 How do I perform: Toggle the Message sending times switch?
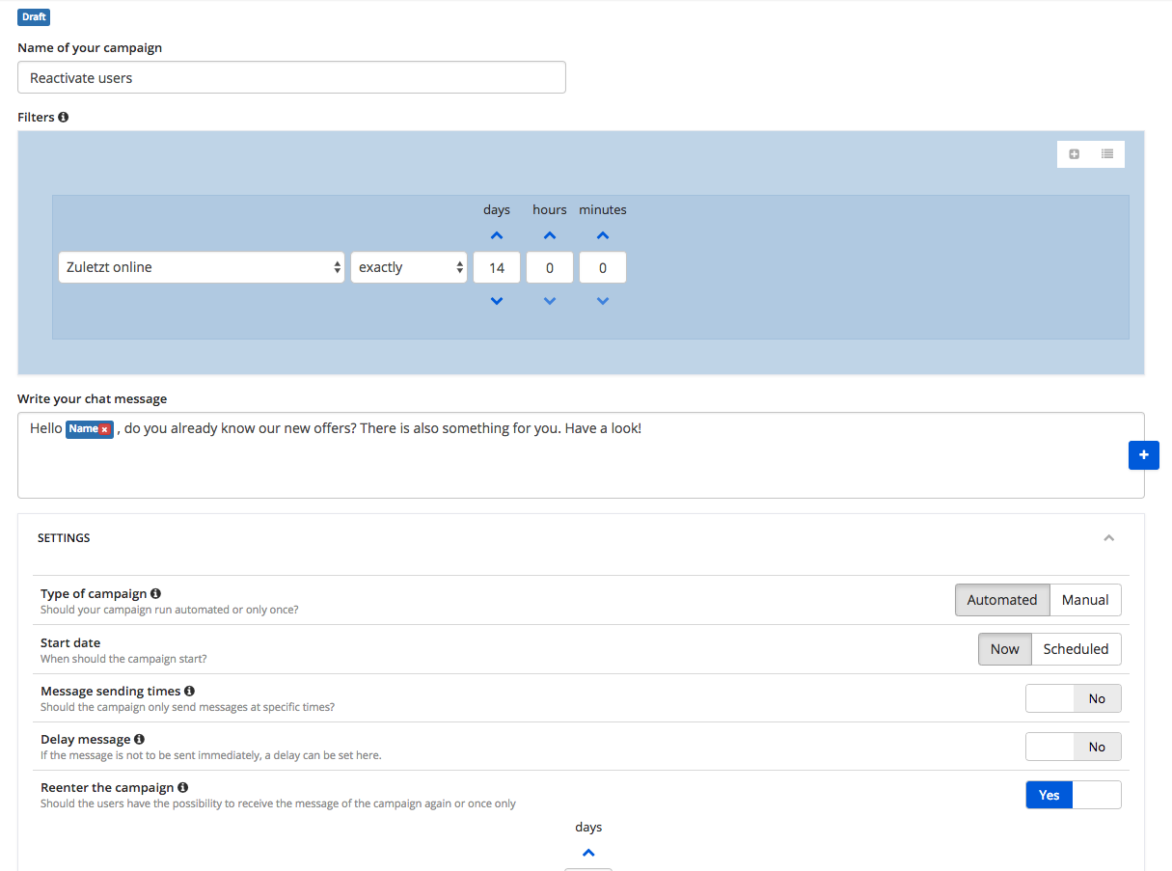1074,698
